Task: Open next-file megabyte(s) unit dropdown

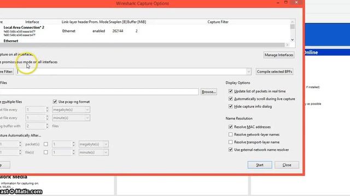Action: [71, 110]
